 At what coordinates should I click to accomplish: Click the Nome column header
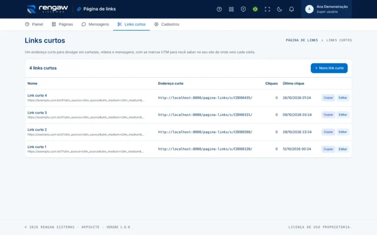click(x=32, y=83)
